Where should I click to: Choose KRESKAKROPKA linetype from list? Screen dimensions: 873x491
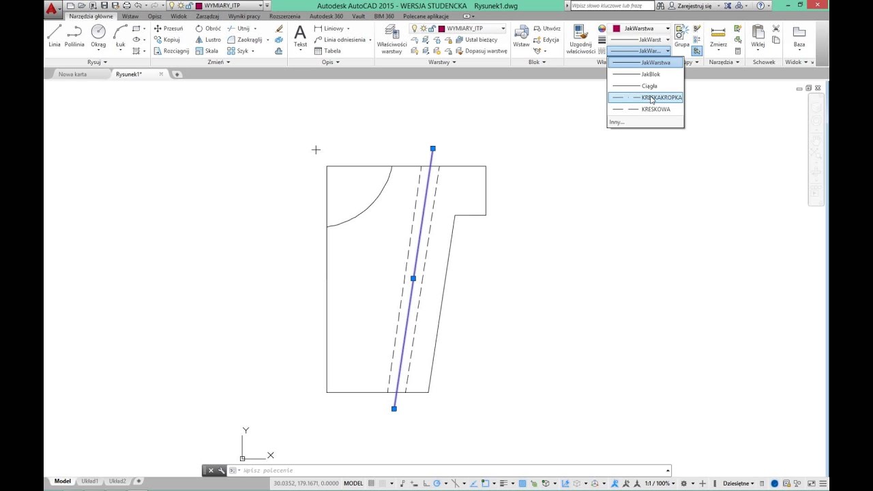tap(645, 98)
